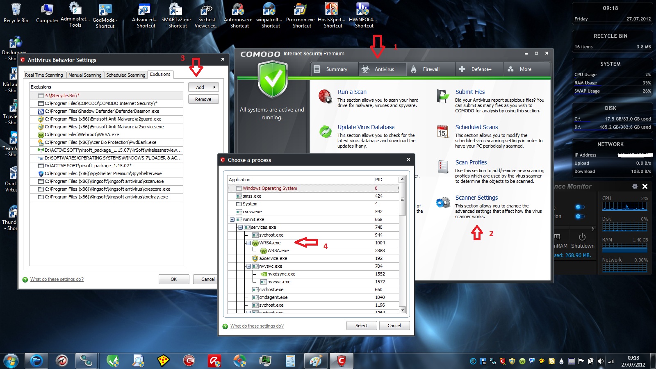Open the Recycle Bin desktop icon
This screenshot has width=656, height=369.
[16, 13]
